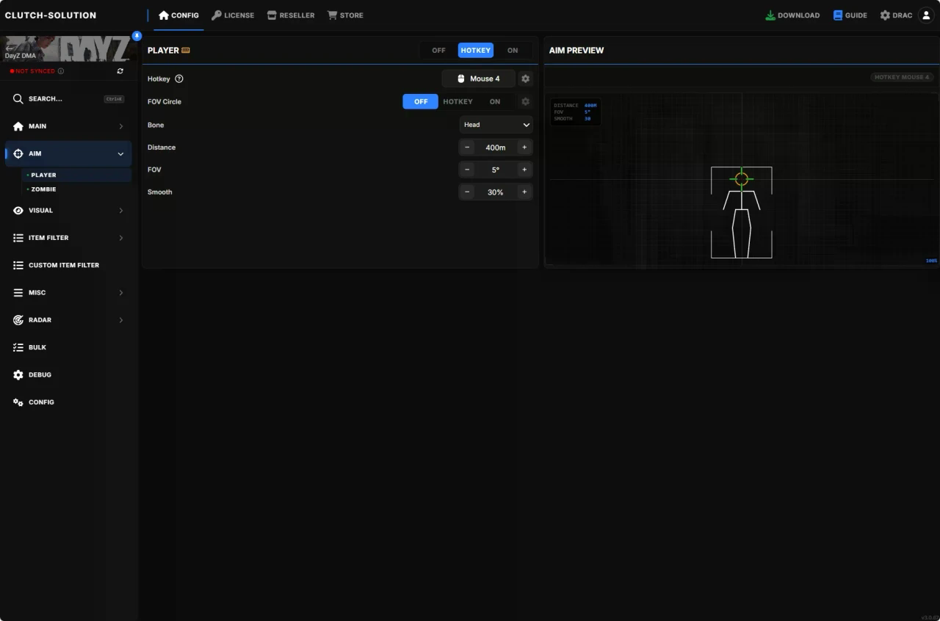Set Player aim mode to OFF
940x621 pixels.
(438, 50)
